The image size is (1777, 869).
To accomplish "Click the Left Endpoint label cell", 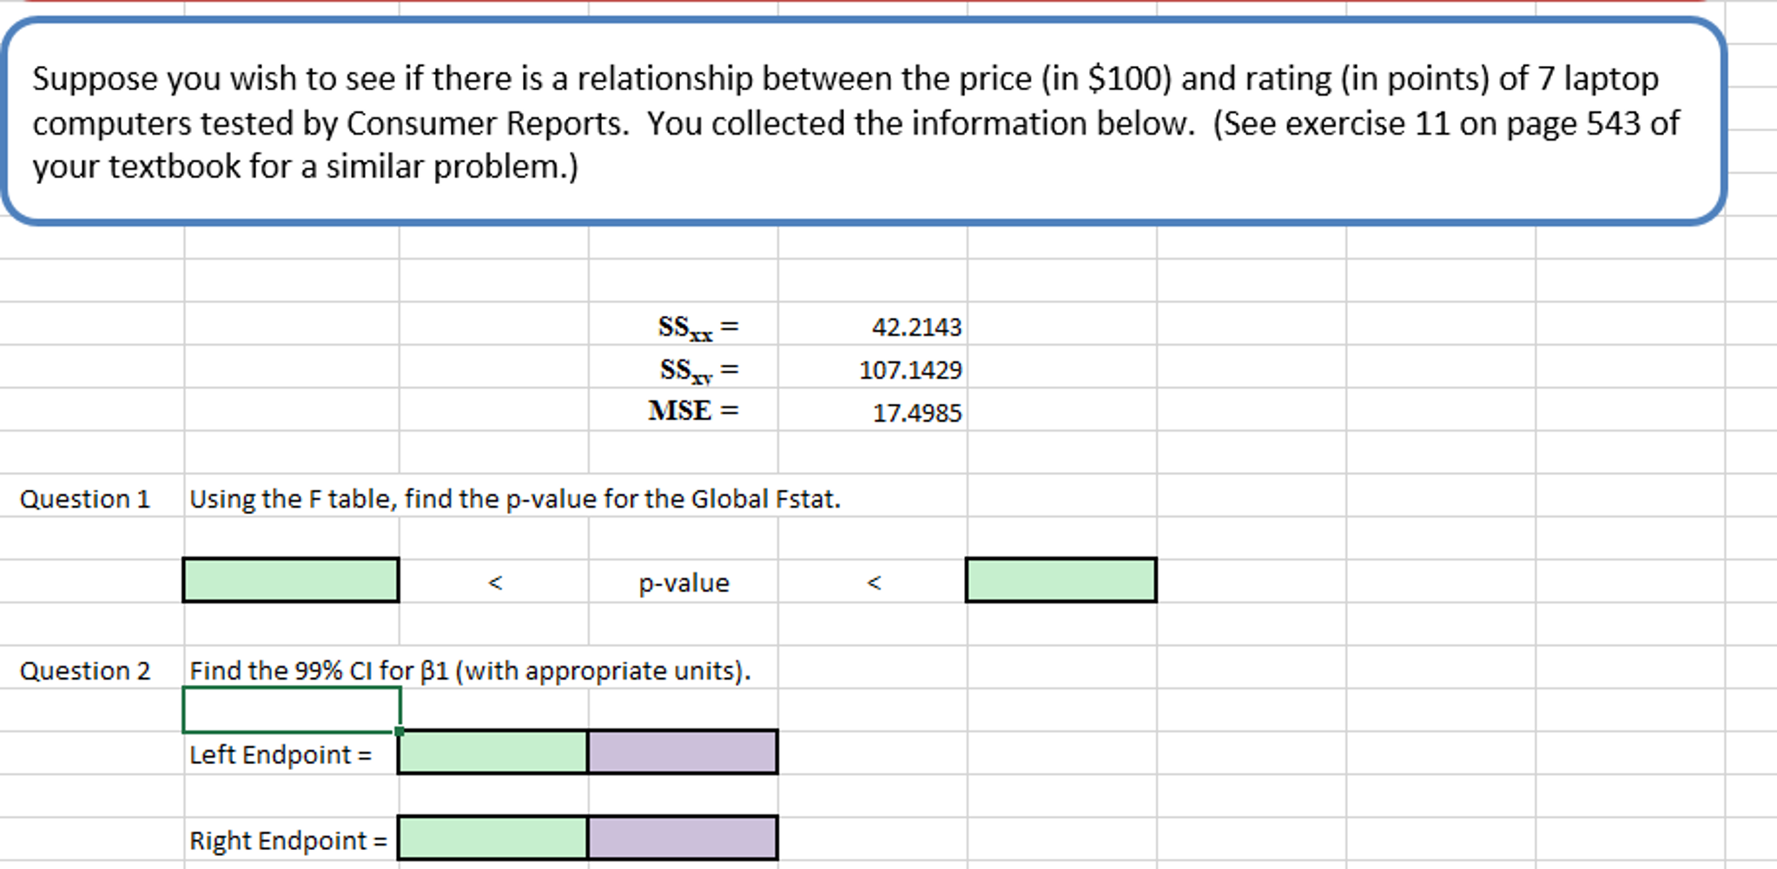I will [x=281, y=754].
